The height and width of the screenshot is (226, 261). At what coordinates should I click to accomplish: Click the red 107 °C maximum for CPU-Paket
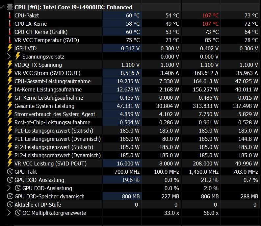pos(210,15)
